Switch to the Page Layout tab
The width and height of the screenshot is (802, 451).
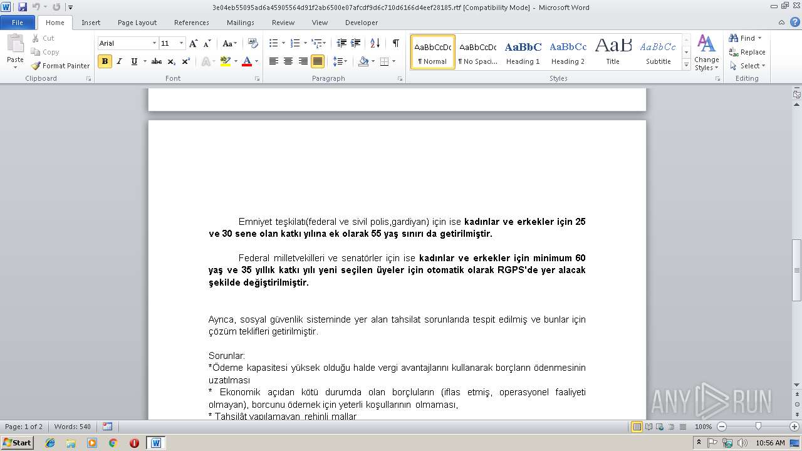(137, 23)
